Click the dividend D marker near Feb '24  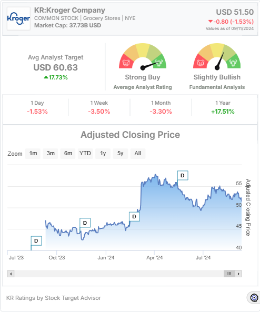point(134,216)
